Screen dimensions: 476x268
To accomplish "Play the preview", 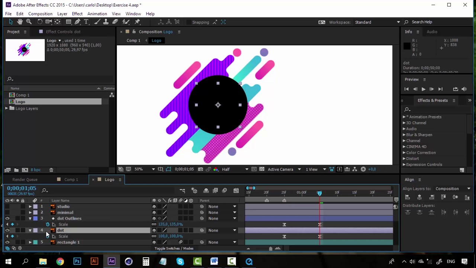I will pos(423,89).
